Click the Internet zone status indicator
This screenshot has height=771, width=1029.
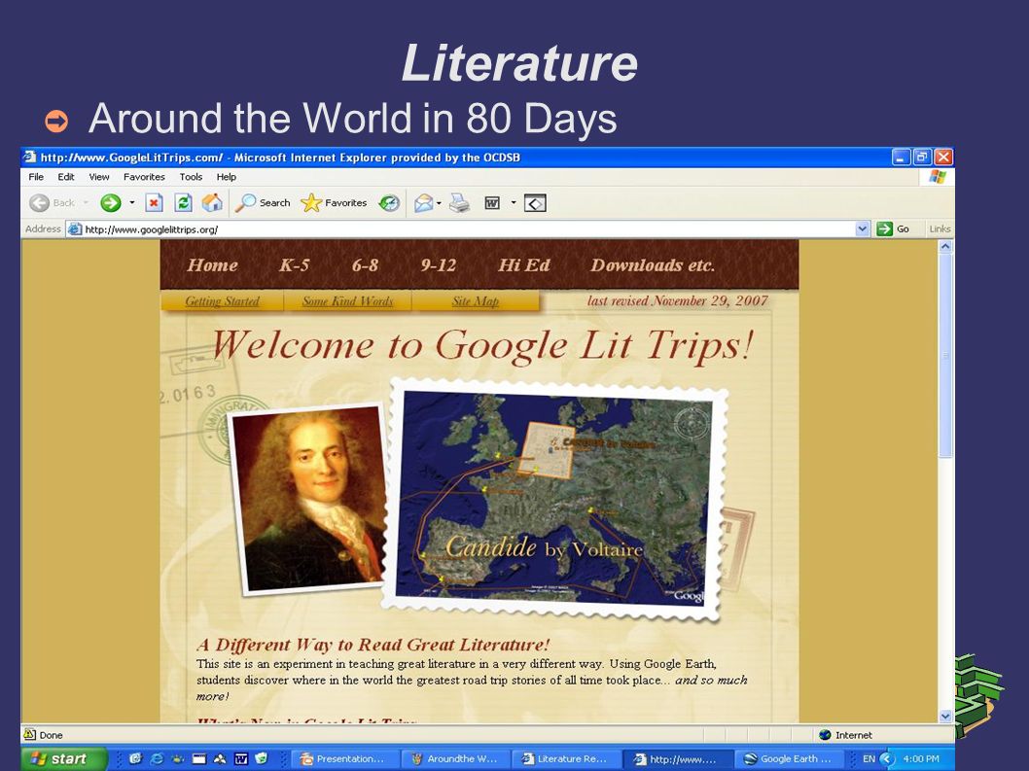coord(846,735)
